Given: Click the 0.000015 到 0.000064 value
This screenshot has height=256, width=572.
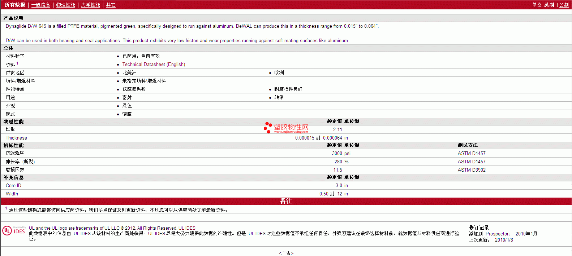Looking at the screenshot, I should click(x=319, y=138).
